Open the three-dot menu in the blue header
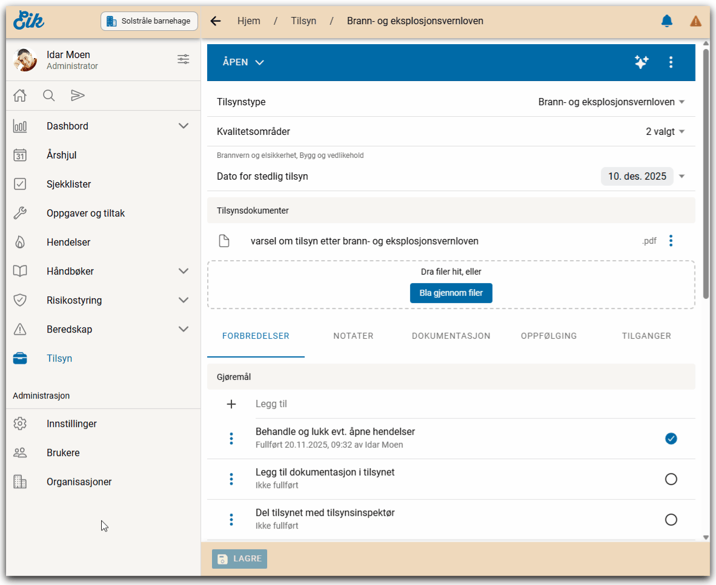Image resolution: width=716 pixels, height=585 pixels. pos(671,62)
